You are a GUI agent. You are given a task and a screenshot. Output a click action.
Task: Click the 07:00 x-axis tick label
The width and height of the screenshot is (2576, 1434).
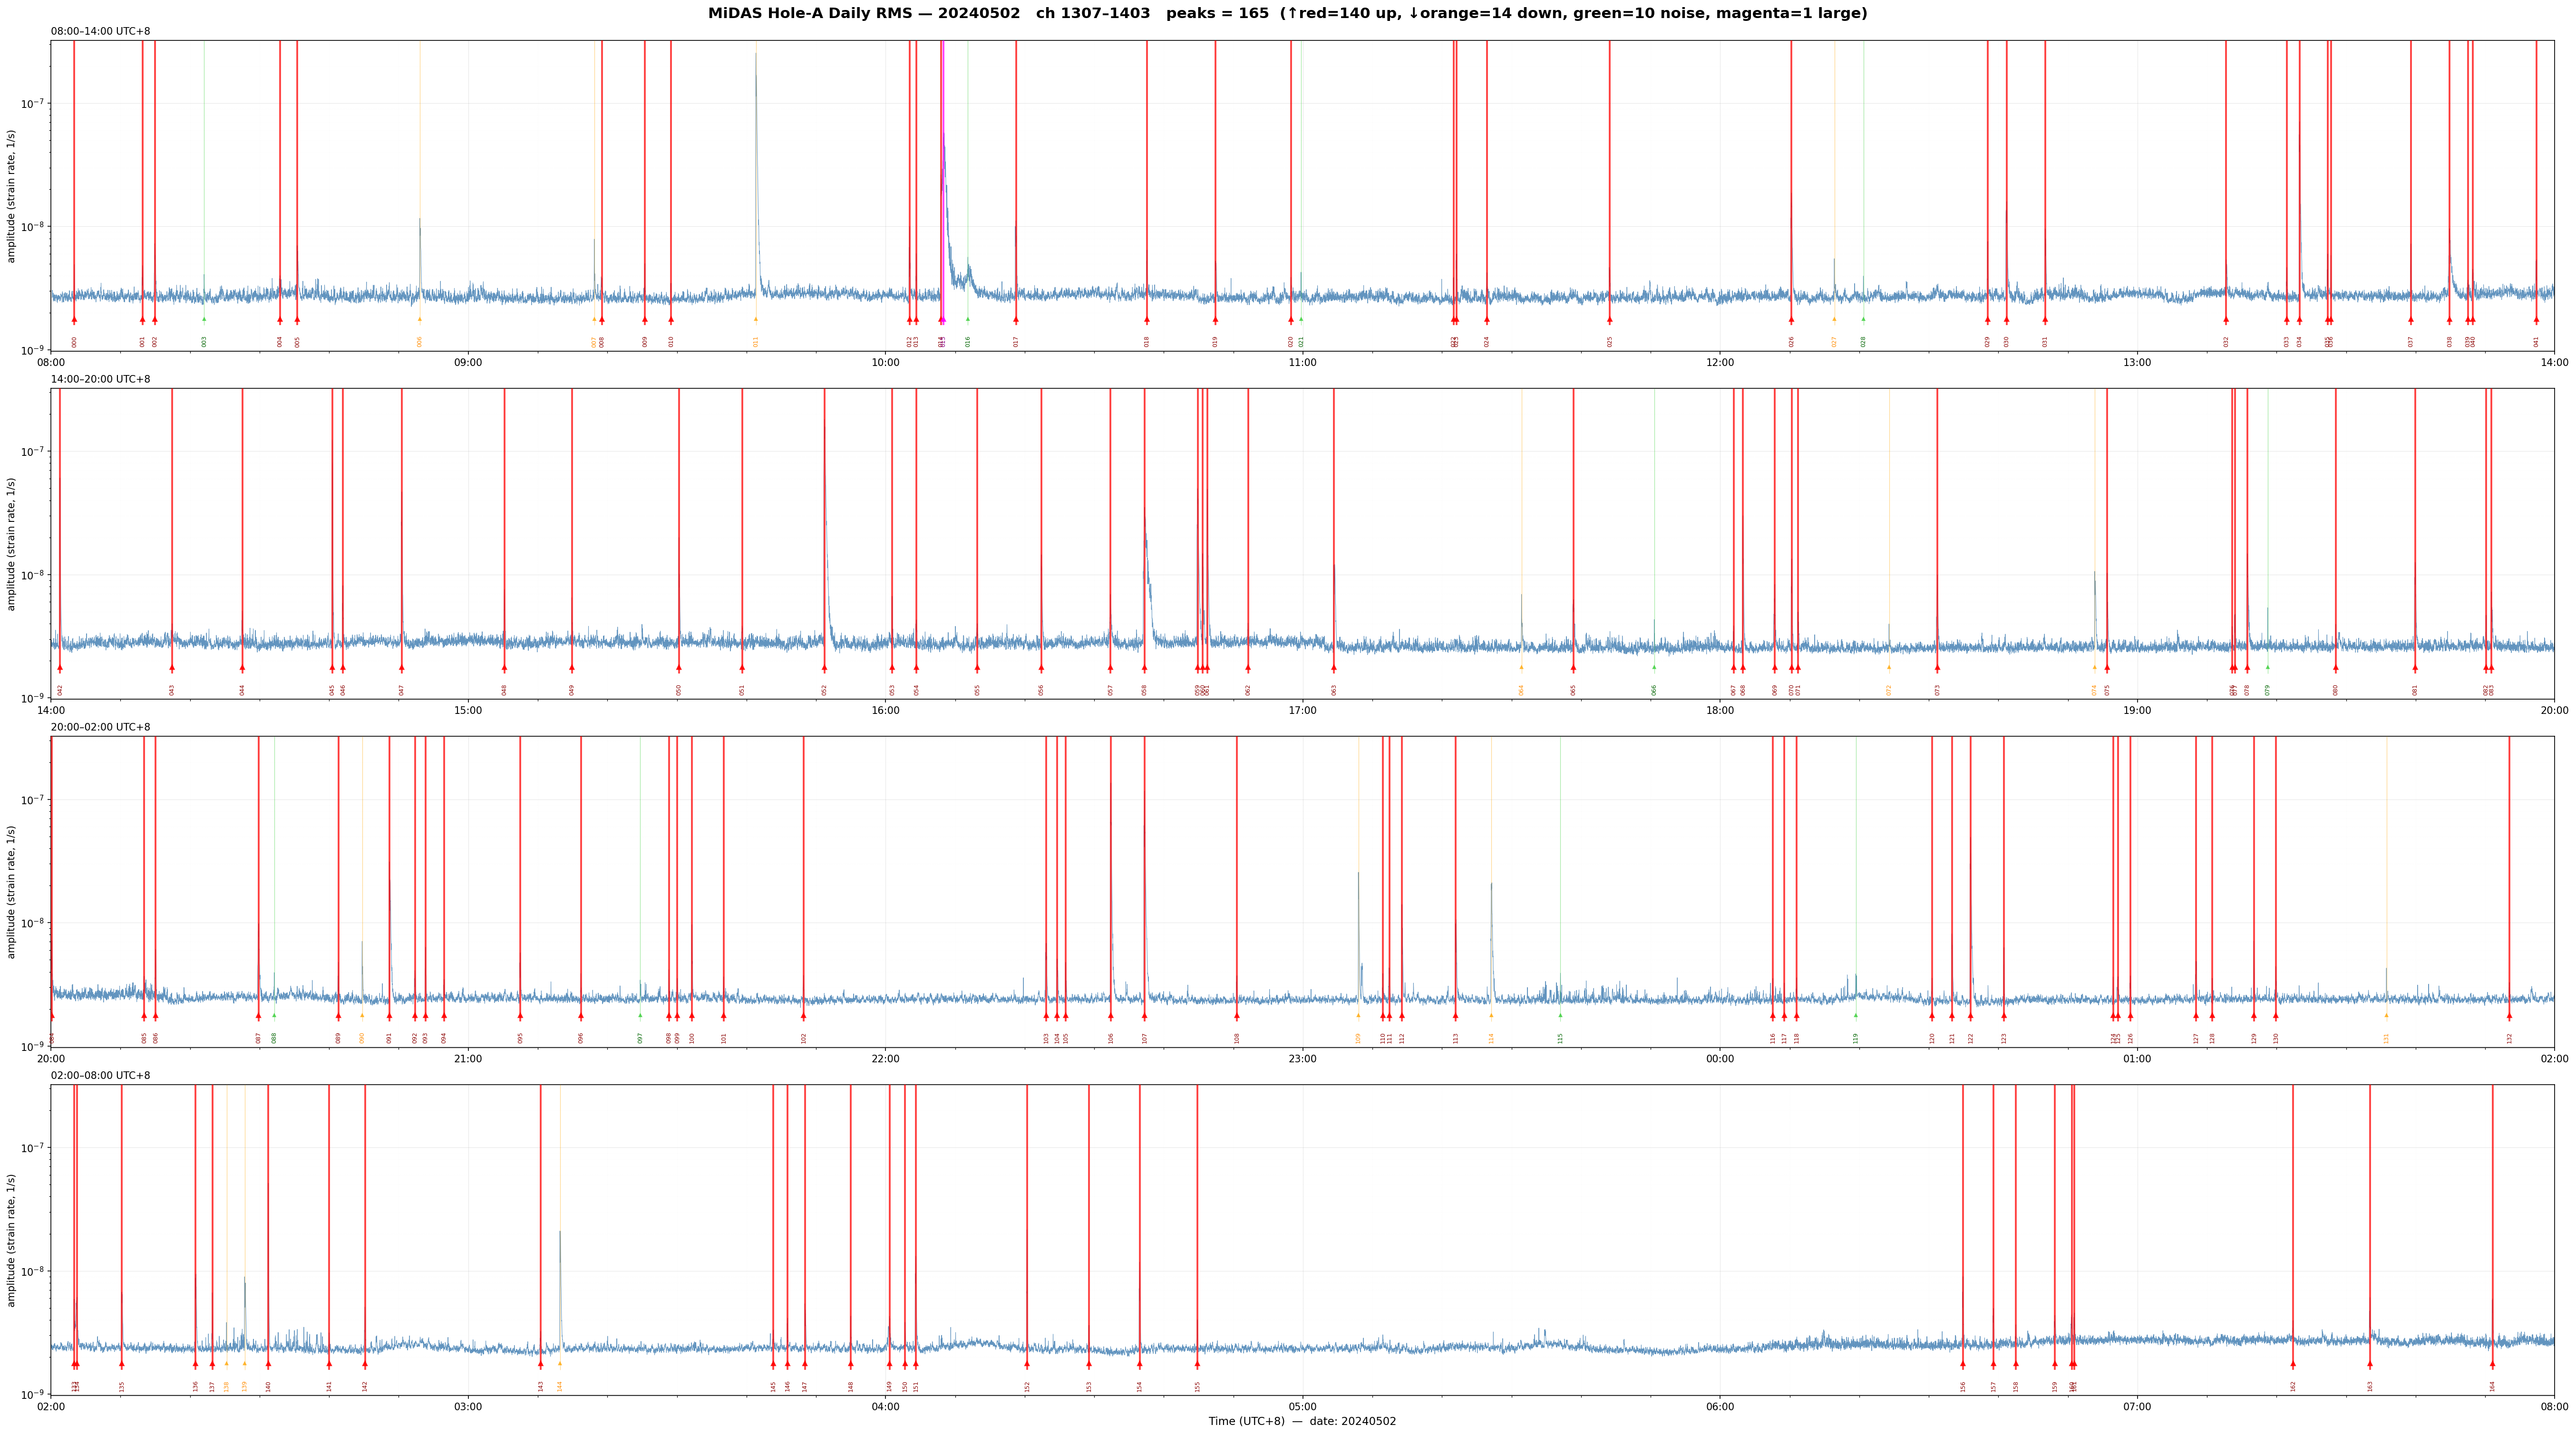[2137, 1407]
